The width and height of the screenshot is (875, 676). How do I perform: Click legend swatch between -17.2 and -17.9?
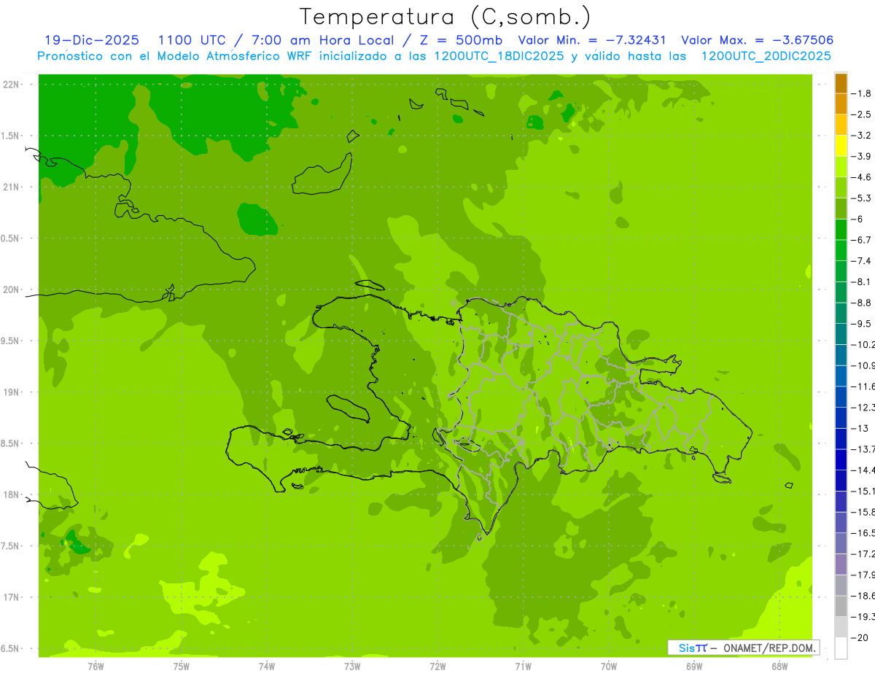tap(841, 564)
